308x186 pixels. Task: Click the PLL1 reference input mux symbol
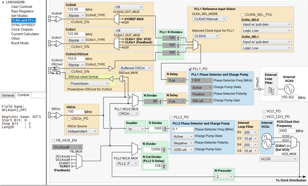(x=195, y=45)
